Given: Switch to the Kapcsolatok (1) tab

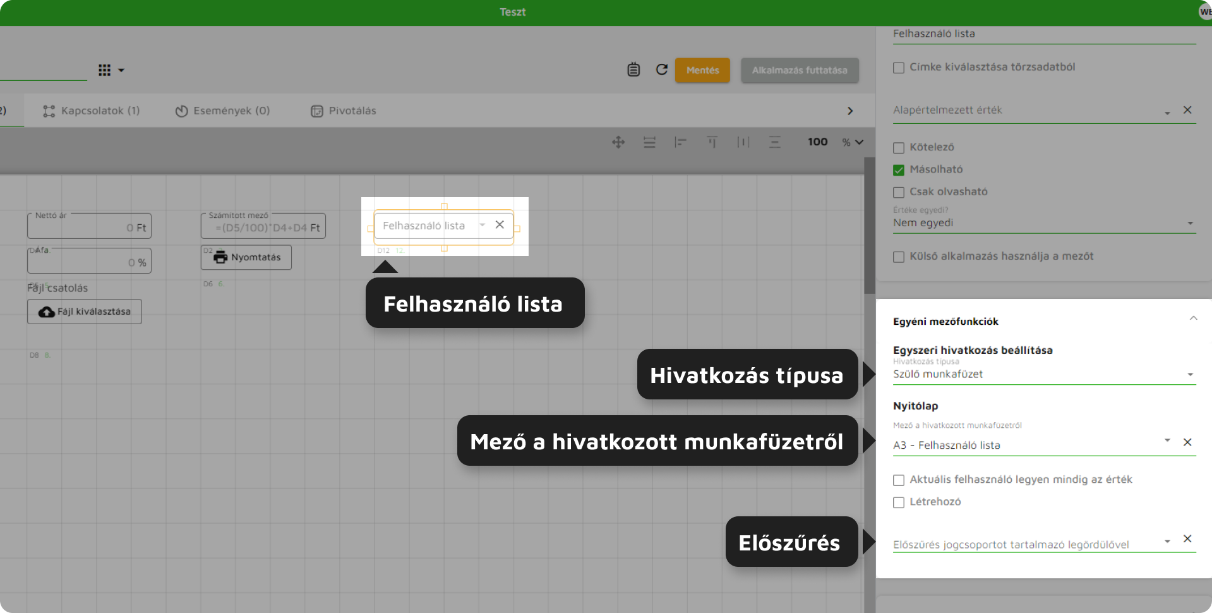Looking at the screenshot, I should 91,111.
